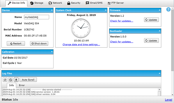Collapse the System Clock panel

point(106,10)
